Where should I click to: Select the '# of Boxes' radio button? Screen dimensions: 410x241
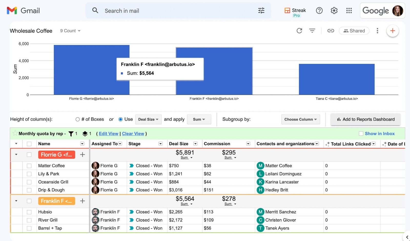77,119
